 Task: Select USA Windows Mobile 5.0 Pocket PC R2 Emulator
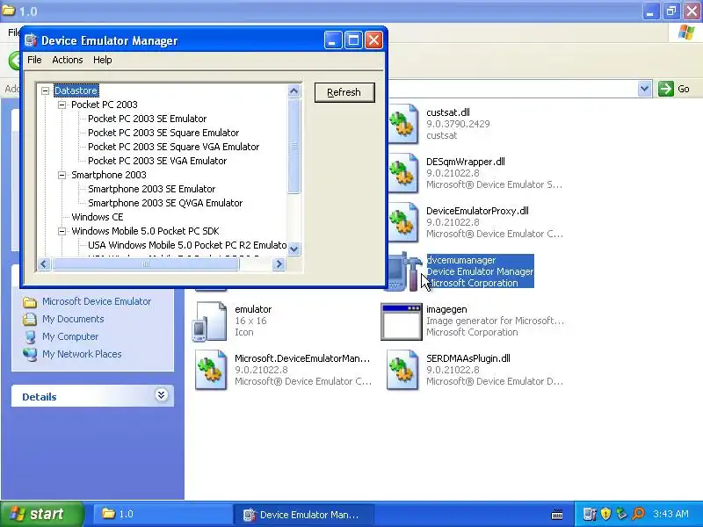point(187,245)
